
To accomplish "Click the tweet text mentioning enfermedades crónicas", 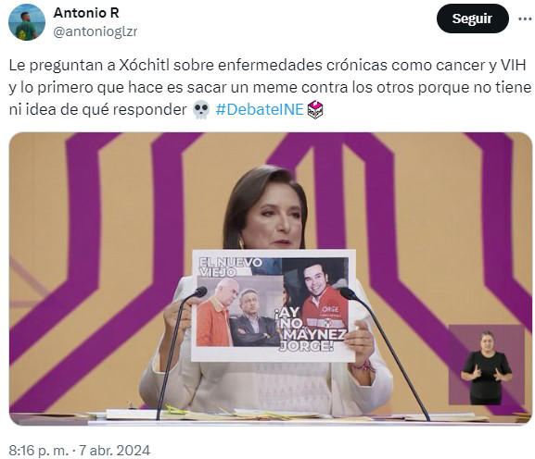I will [270, 87].
